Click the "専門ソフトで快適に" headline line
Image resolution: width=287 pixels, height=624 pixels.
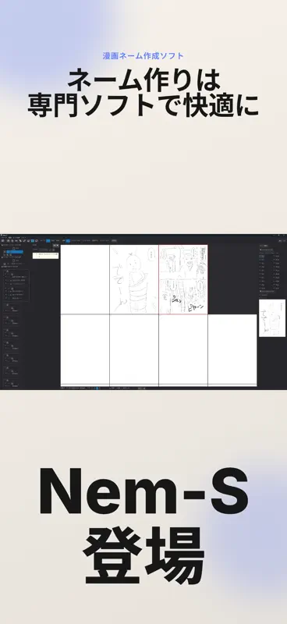coord(143,106)
